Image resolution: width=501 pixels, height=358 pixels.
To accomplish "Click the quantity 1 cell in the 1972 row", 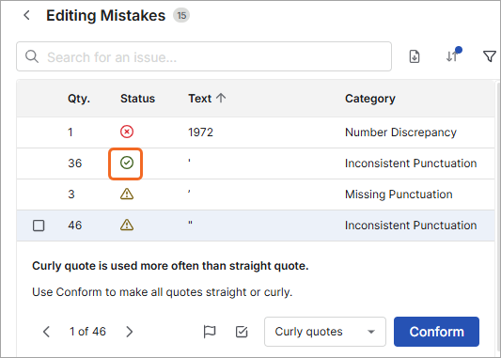I will click(x=70, y=132).
